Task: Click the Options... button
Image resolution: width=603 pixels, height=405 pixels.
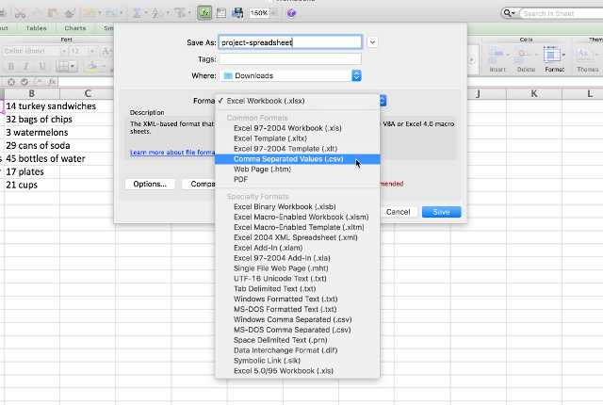Action: (150, 184)
